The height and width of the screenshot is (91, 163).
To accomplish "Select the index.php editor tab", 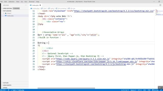I will pyautogui.click(x=35, y=5).
